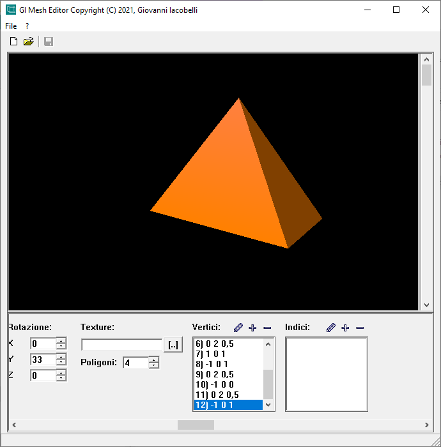Screen dimensions: 441x447
Task: Click the Y rotation field showing 33
Action: coord(43,360)
